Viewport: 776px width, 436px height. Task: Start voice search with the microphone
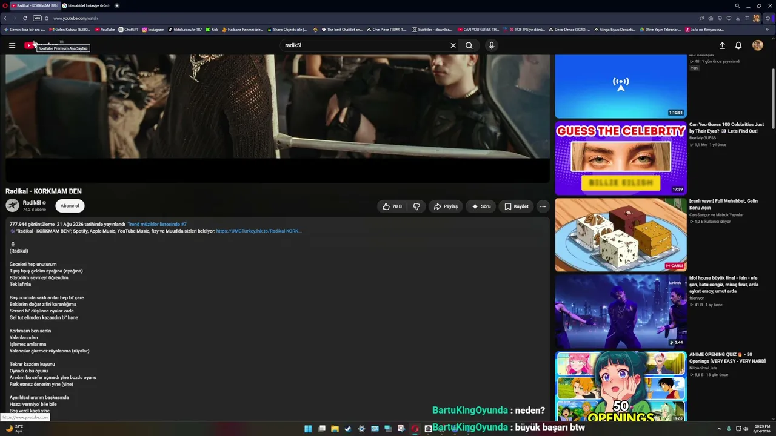(492, 45)
